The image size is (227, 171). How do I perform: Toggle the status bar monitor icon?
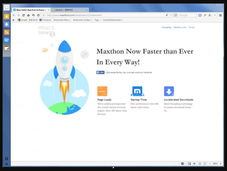click(182, 163)
